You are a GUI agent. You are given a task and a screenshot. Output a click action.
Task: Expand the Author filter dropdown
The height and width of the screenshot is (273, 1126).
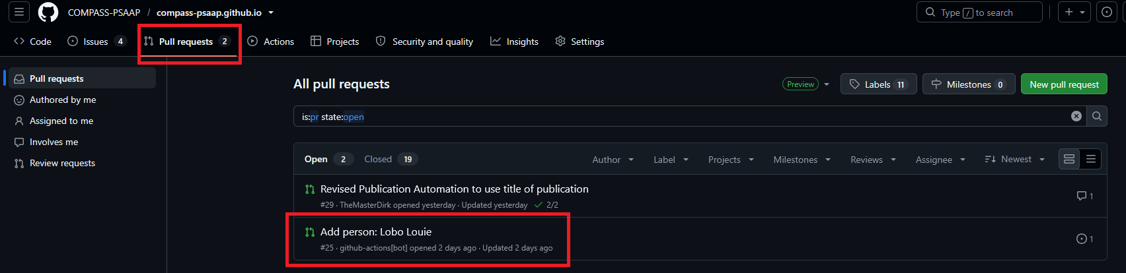tap(613, 160)
